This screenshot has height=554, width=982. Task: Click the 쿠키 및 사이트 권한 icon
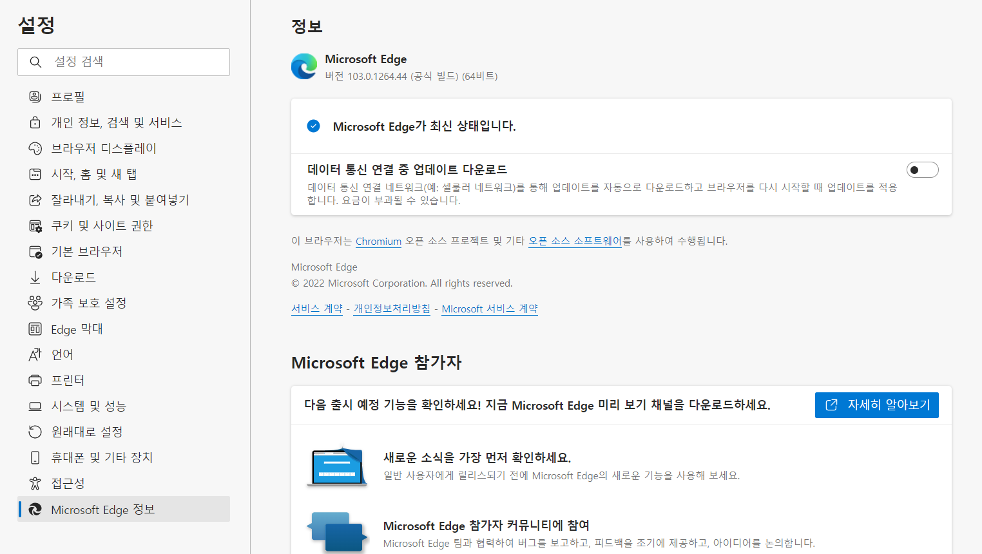click(35, 225)
